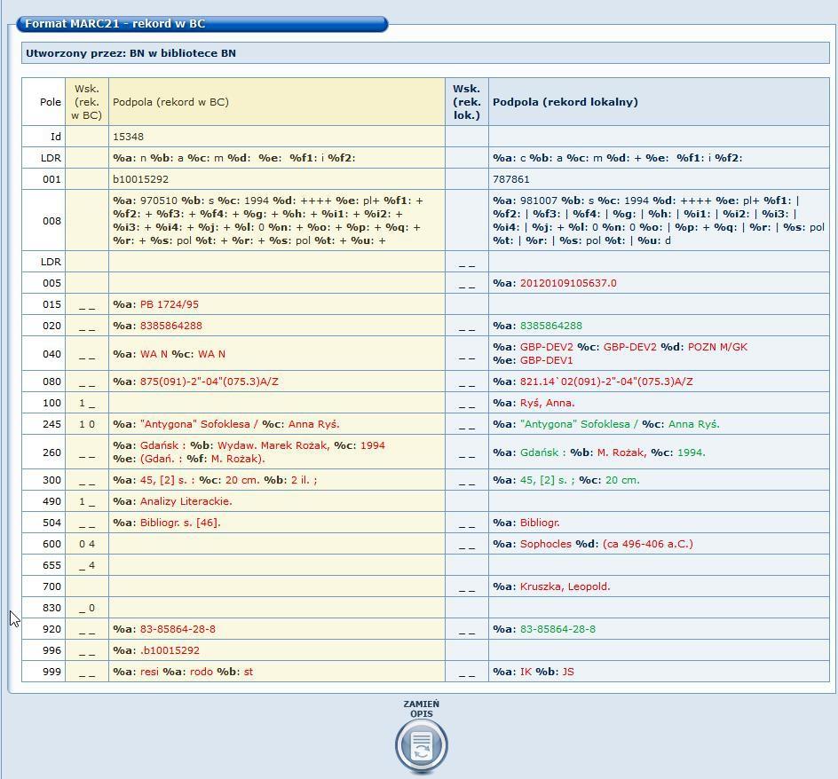
Task: Click field number 655 in the Pole column
Action: click(x=51, y=565)
